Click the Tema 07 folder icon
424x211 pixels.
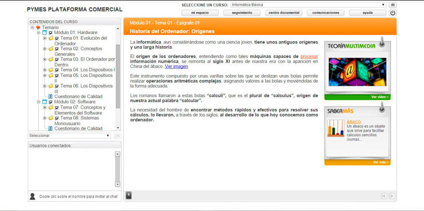click(x=51, y=108)
